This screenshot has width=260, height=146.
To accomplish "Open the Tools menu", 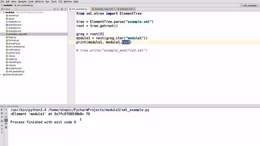I will click(54, 2).
